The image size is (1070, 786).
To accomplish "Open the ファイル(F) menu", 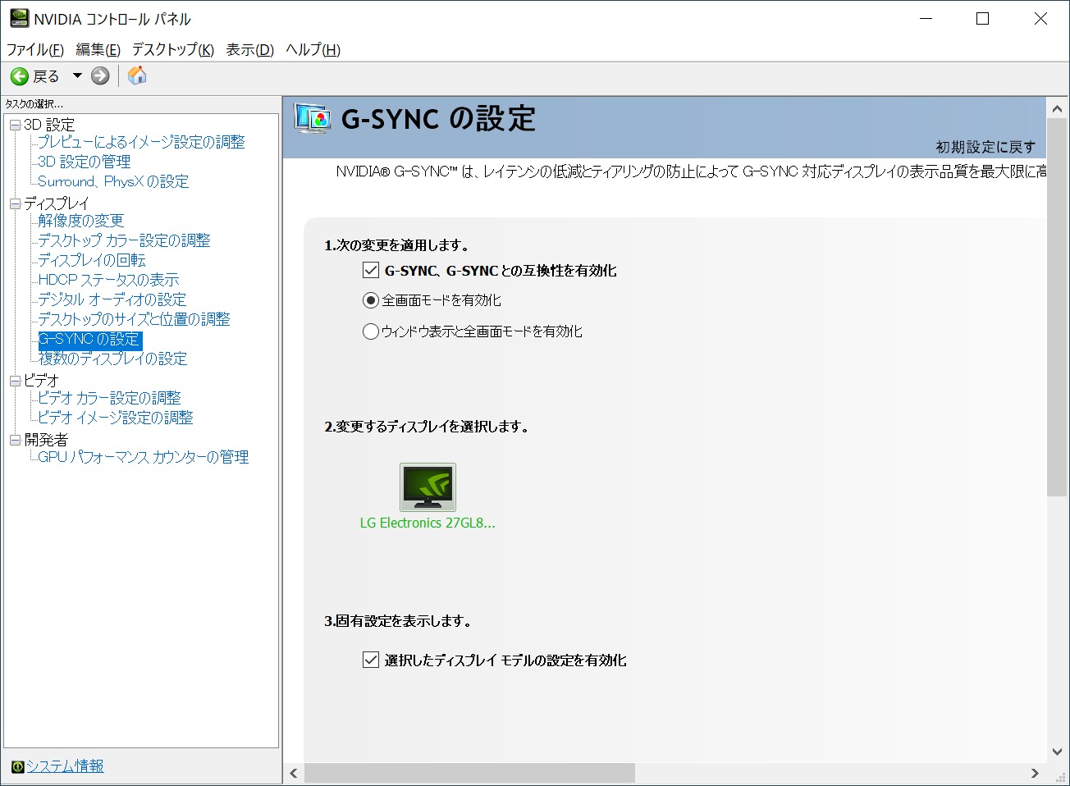I will pos(35,50).
